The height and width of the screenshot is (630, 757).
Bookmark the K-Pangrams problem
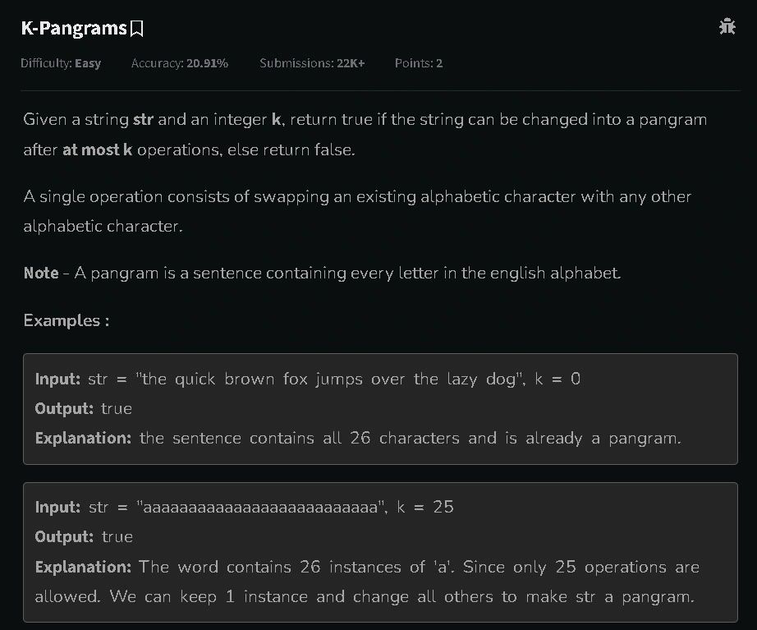point(137,29)
